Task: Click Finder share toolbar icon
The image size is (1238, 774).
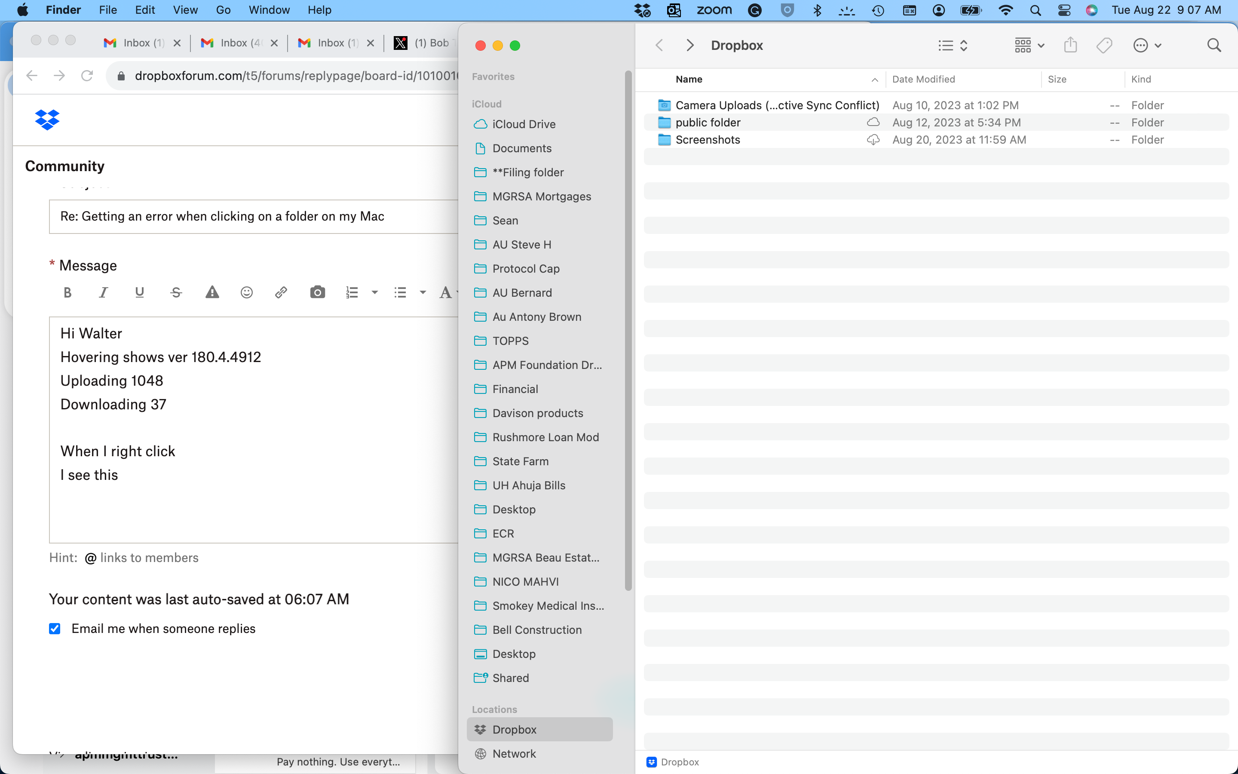Action: tap(1070, 45)
